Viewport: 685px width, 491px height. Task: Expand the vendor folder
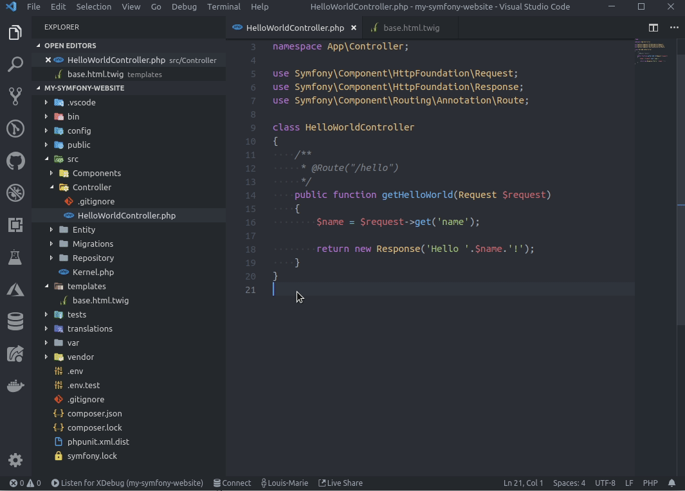point(46,357)
